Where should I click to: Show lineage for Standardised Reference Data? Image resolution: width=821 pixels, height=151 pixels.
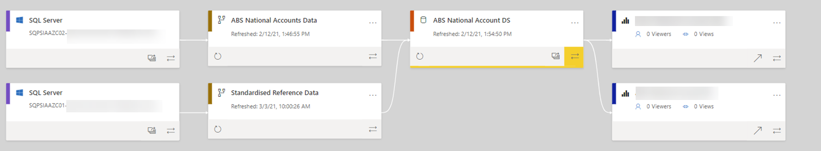click(373, 129)
